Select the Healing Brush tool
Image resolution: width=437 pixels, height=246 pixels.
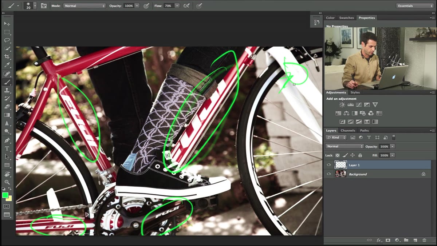(7, 74)
